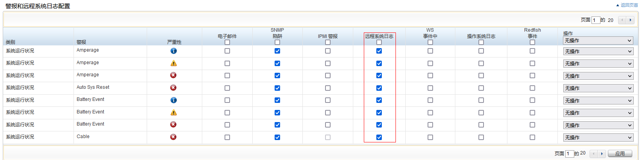640x160 pixels.
Task: Click warning severity icon in second Amperage row
Action: point(174,63)
